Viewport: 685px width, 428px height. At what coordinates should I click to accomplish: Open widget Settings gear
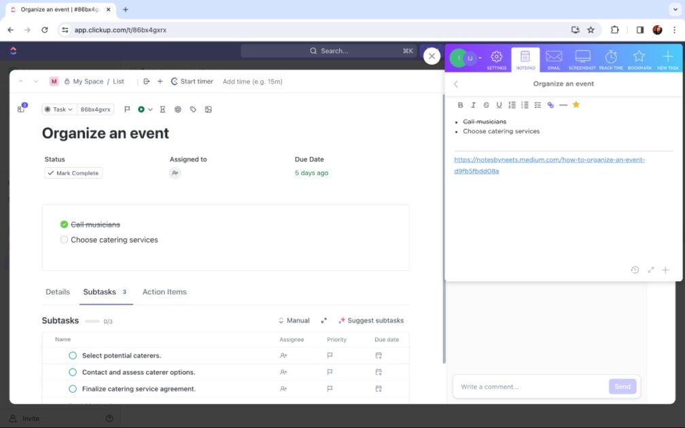pyautogui.click(x=495, y=57)
